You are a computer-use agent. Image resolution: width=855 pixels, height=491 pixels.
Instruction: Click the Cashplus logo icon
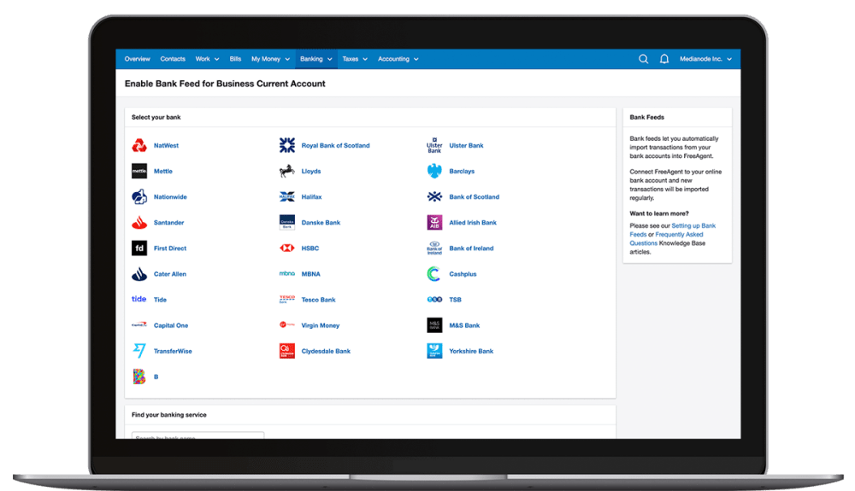434,274
